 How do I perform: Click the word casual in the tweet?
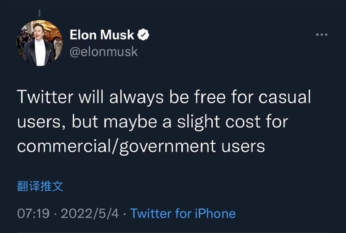[284, 97]
